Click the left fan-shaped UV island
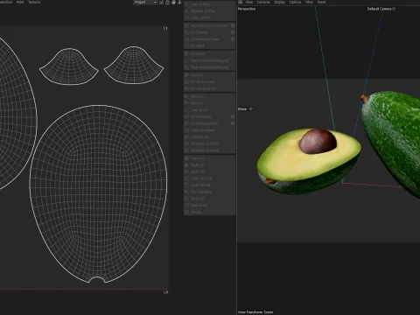The height and width of the screenshot is (315, 420). pyautogui.click(x=69, y=66)
